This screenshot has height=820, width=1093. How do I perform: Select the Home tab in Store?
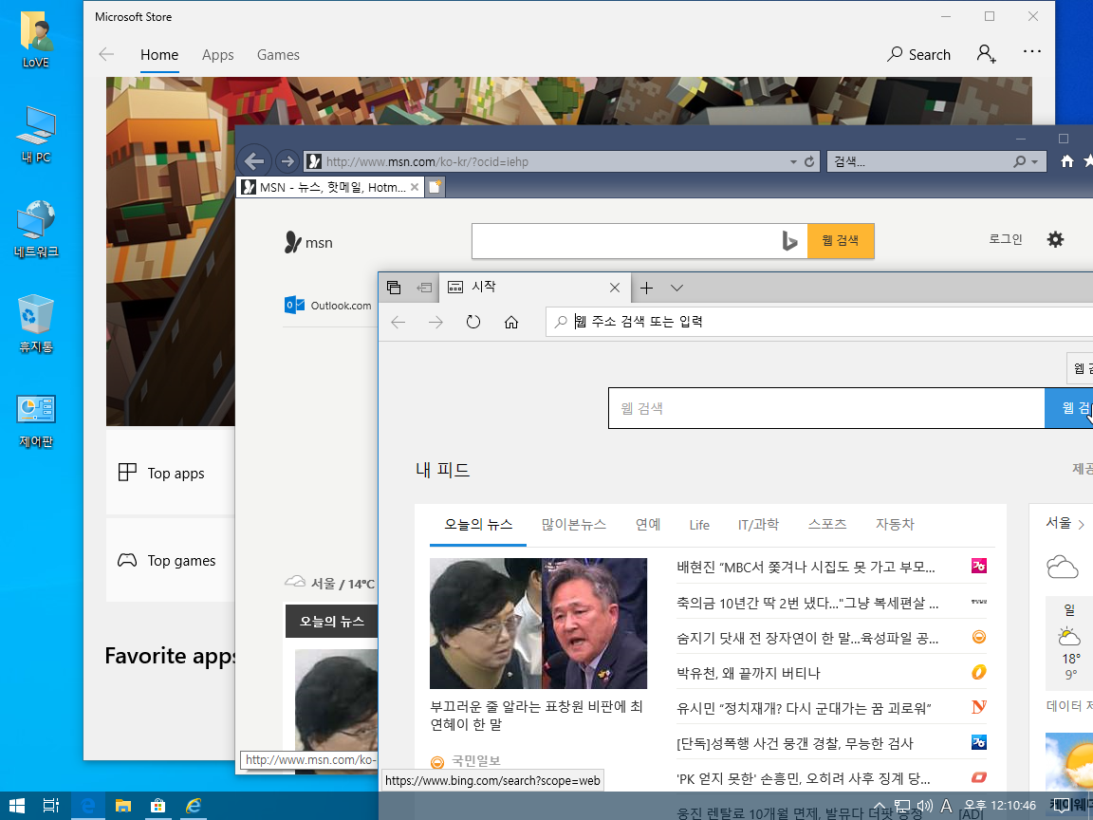[159, 55]
